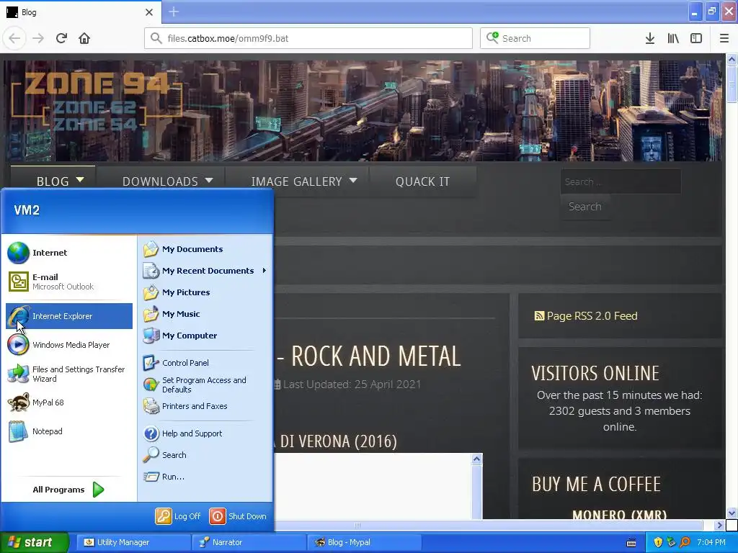Click horizontal scrollbar right arrow
This screenshot has width=738, height=553.
(x=719, y=525)
